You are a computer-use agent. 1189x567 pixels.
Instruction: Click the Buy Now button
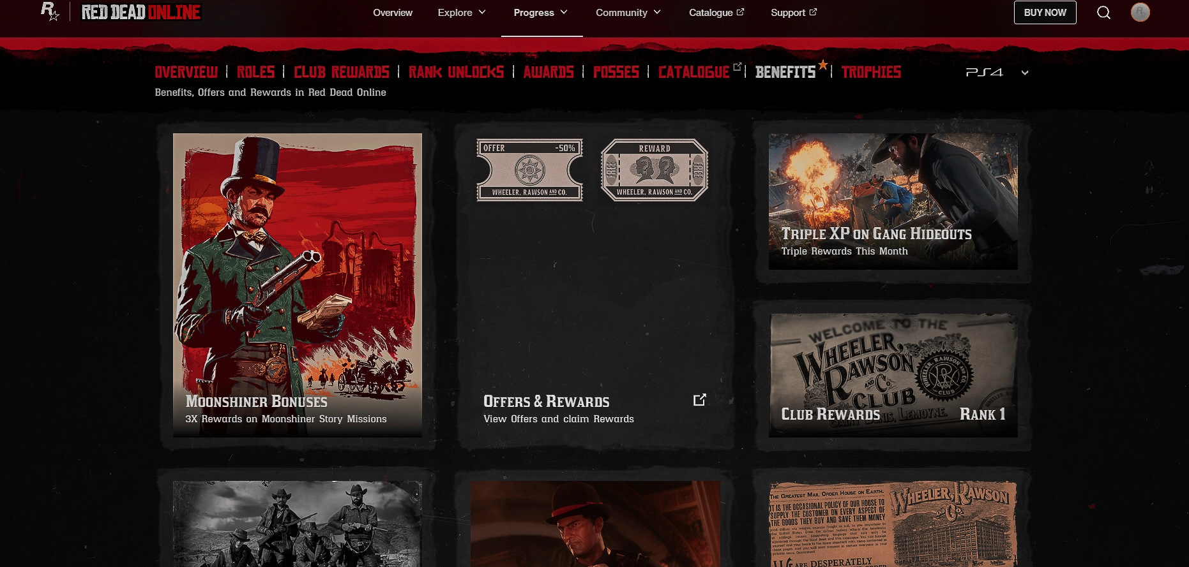(1045, 13)
